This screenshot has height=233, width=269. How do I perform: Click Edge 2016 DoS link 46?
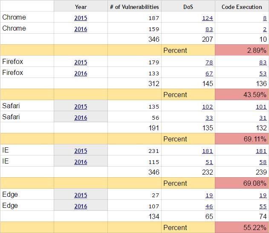coord(209,206)
